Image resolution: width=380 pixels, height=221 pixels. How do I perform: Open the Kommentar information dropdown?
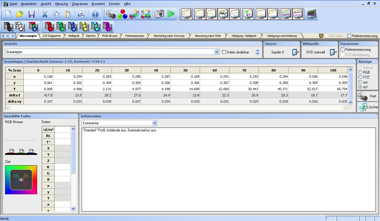(x=154, y=123)
